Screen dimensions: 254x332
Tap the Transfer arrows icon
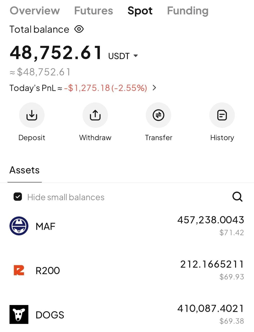(x=159, y=115)
